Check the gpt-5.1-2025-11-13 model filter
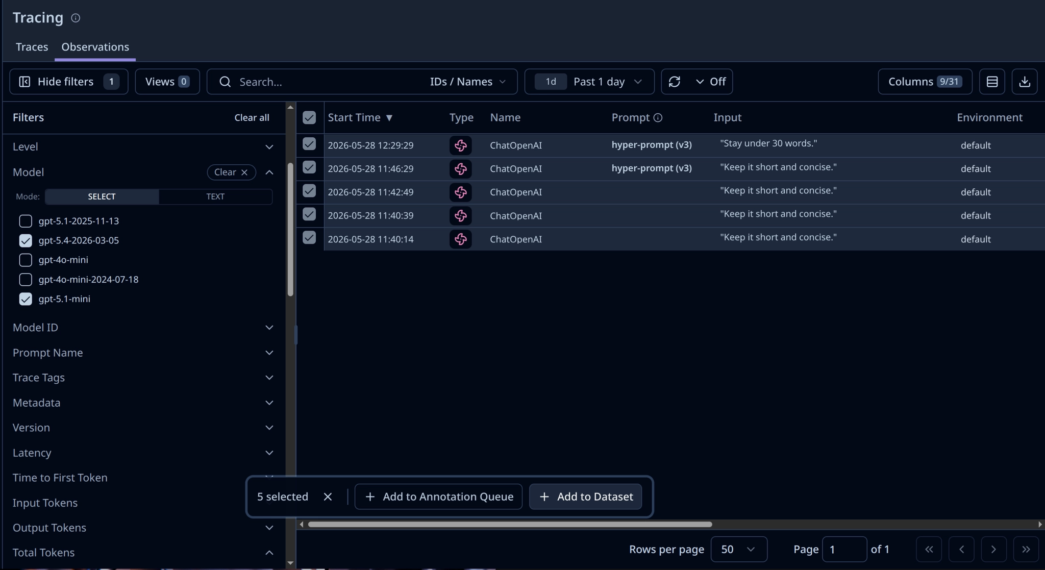 coord(26,221)
